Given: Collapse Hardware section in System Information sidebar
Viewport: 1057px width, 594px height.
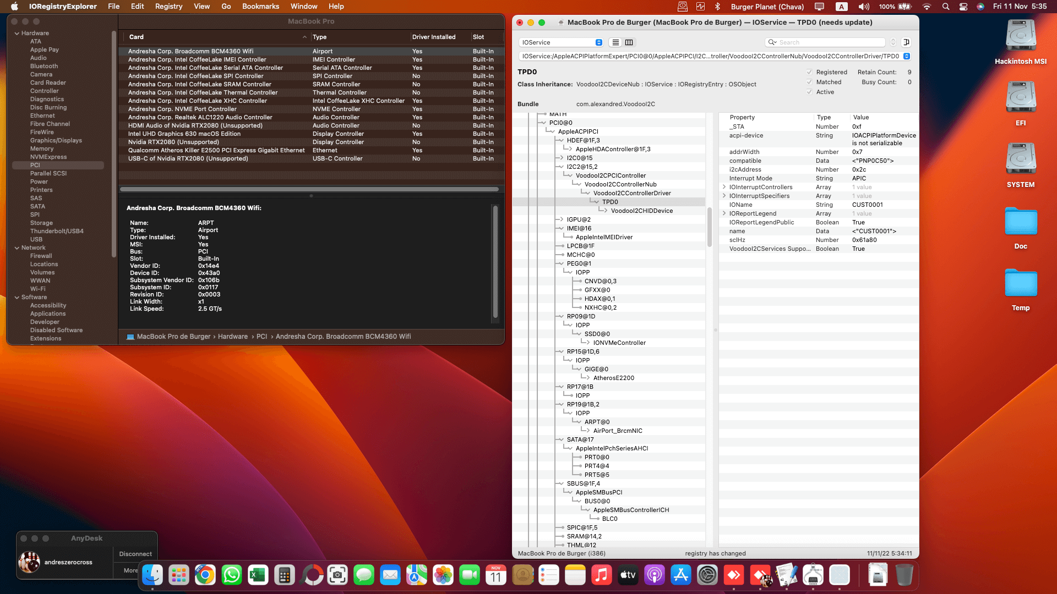Looking at the screenshot, I should (17, 34).
